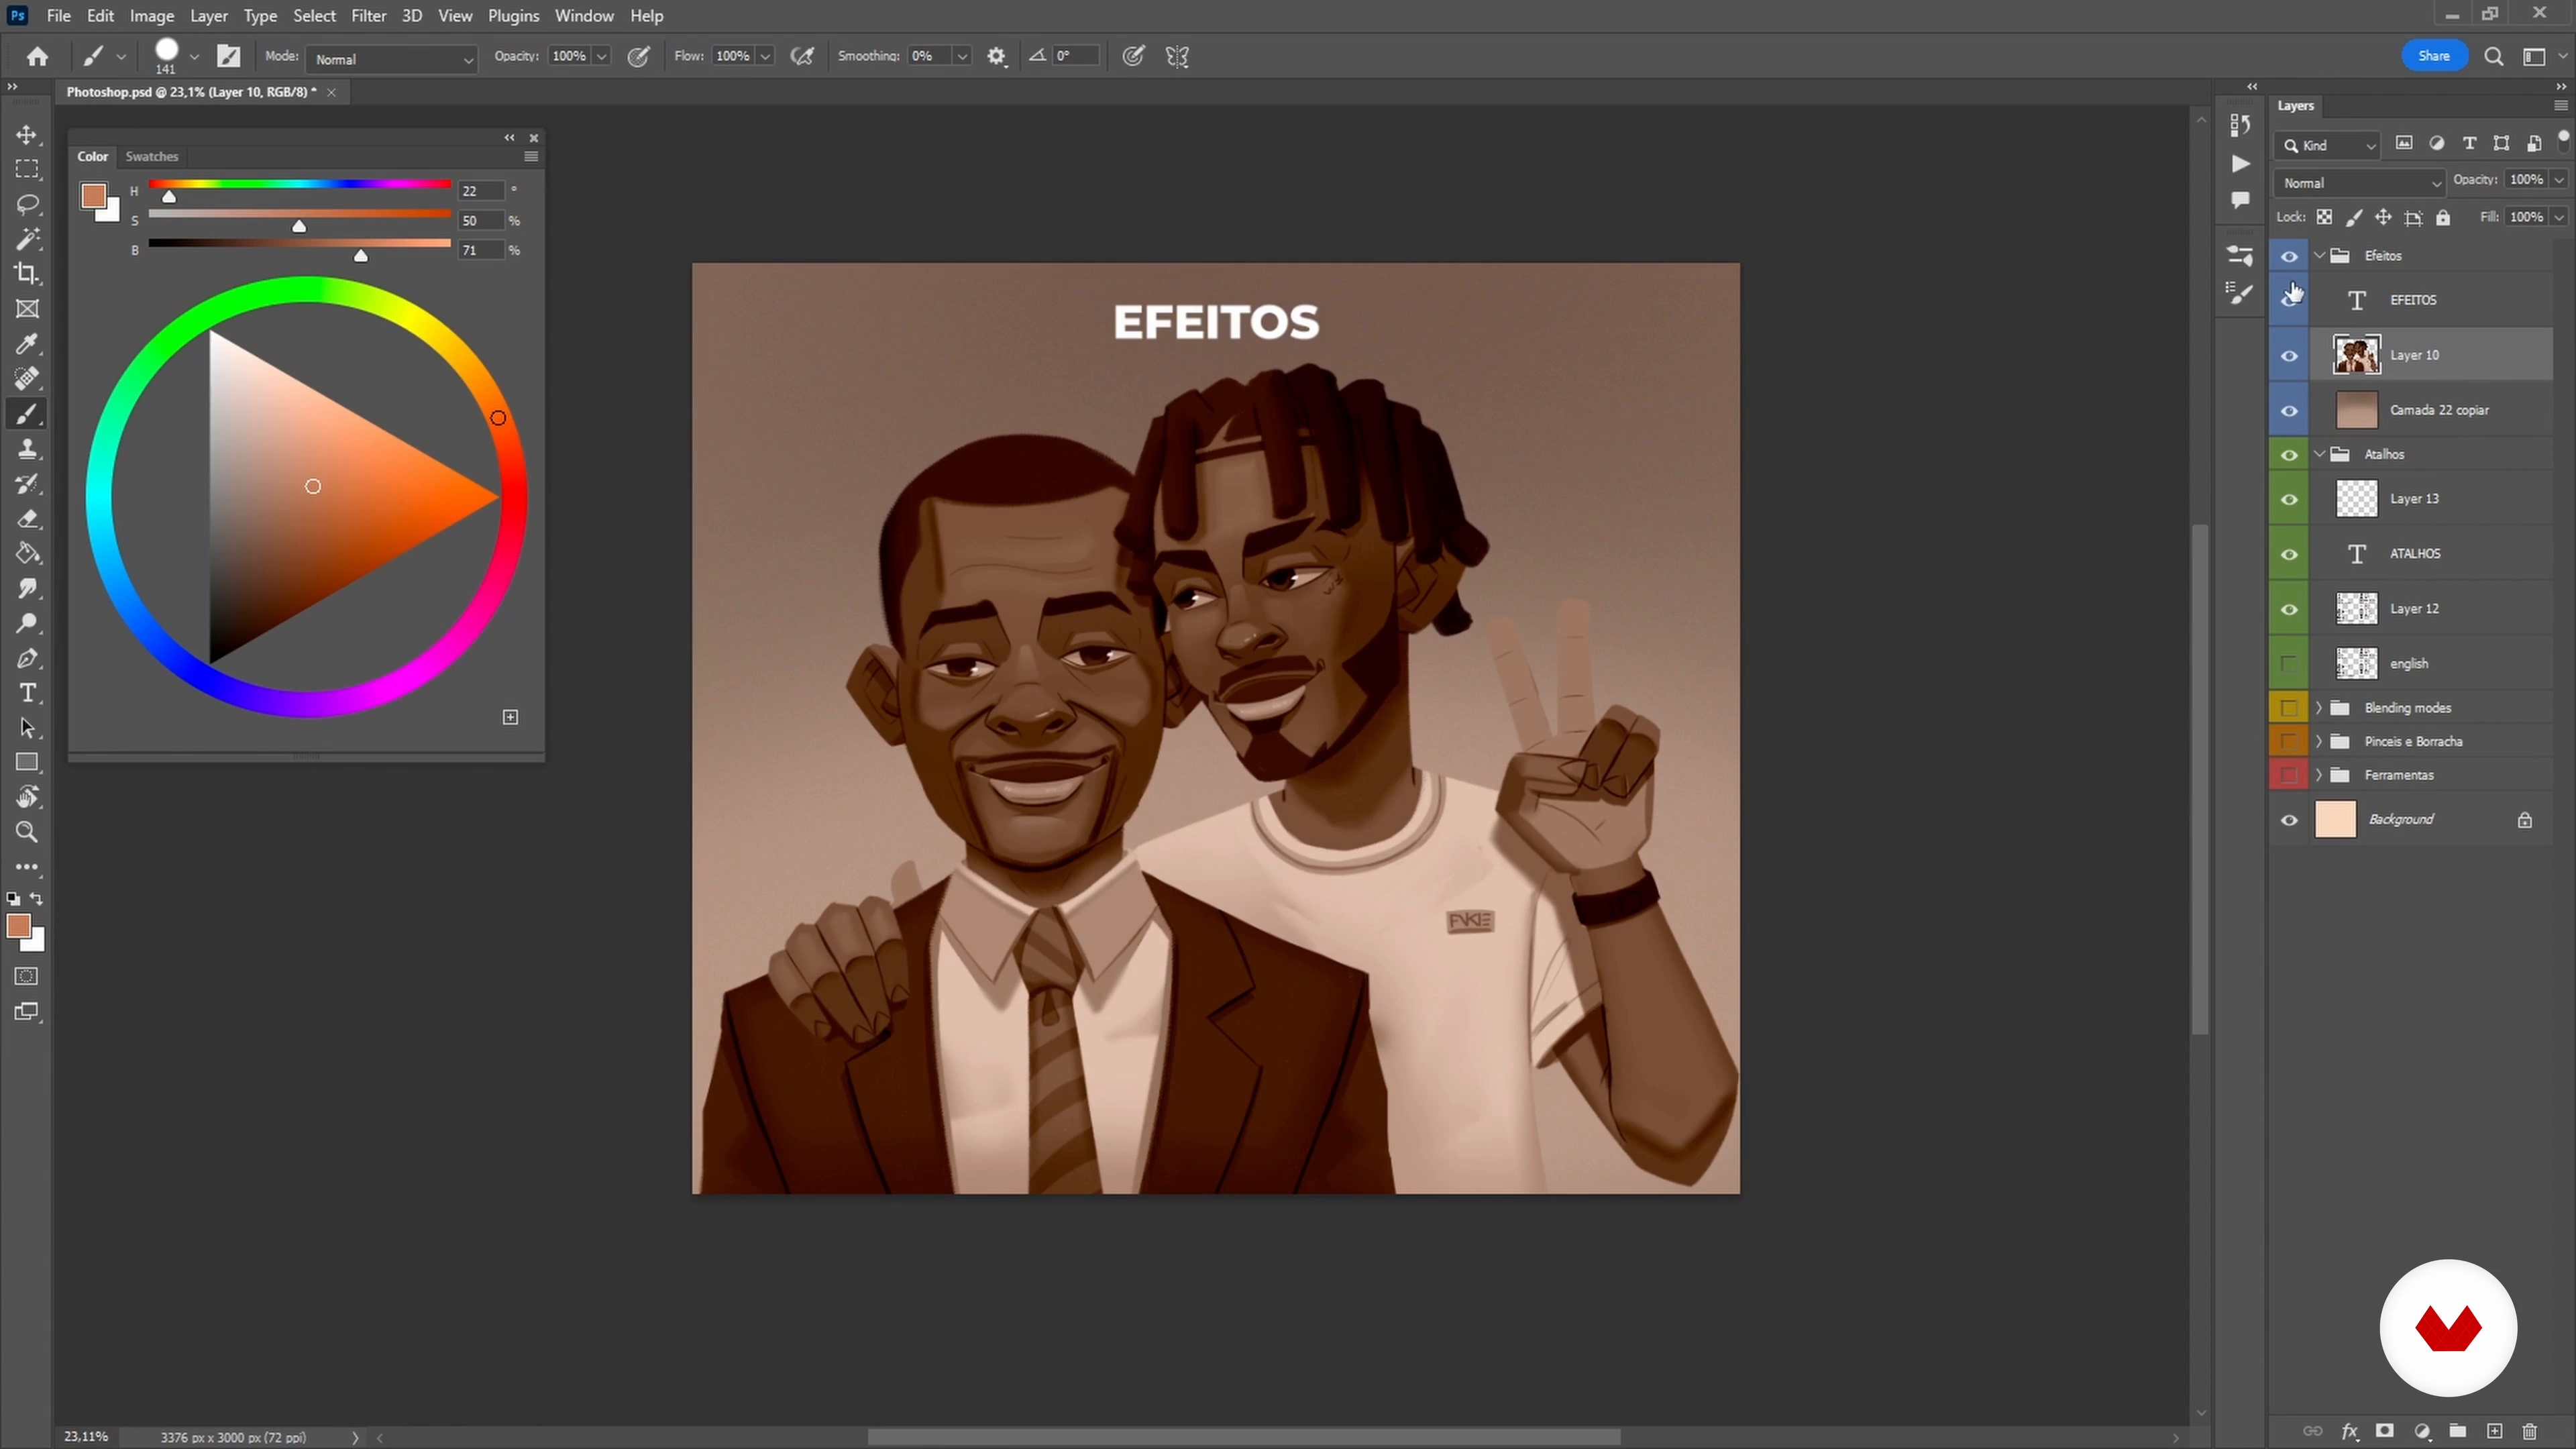The image size is (2576, 1449).
Task: Toggle visibility of Layer 13
Action: (x=2289, y=499)
